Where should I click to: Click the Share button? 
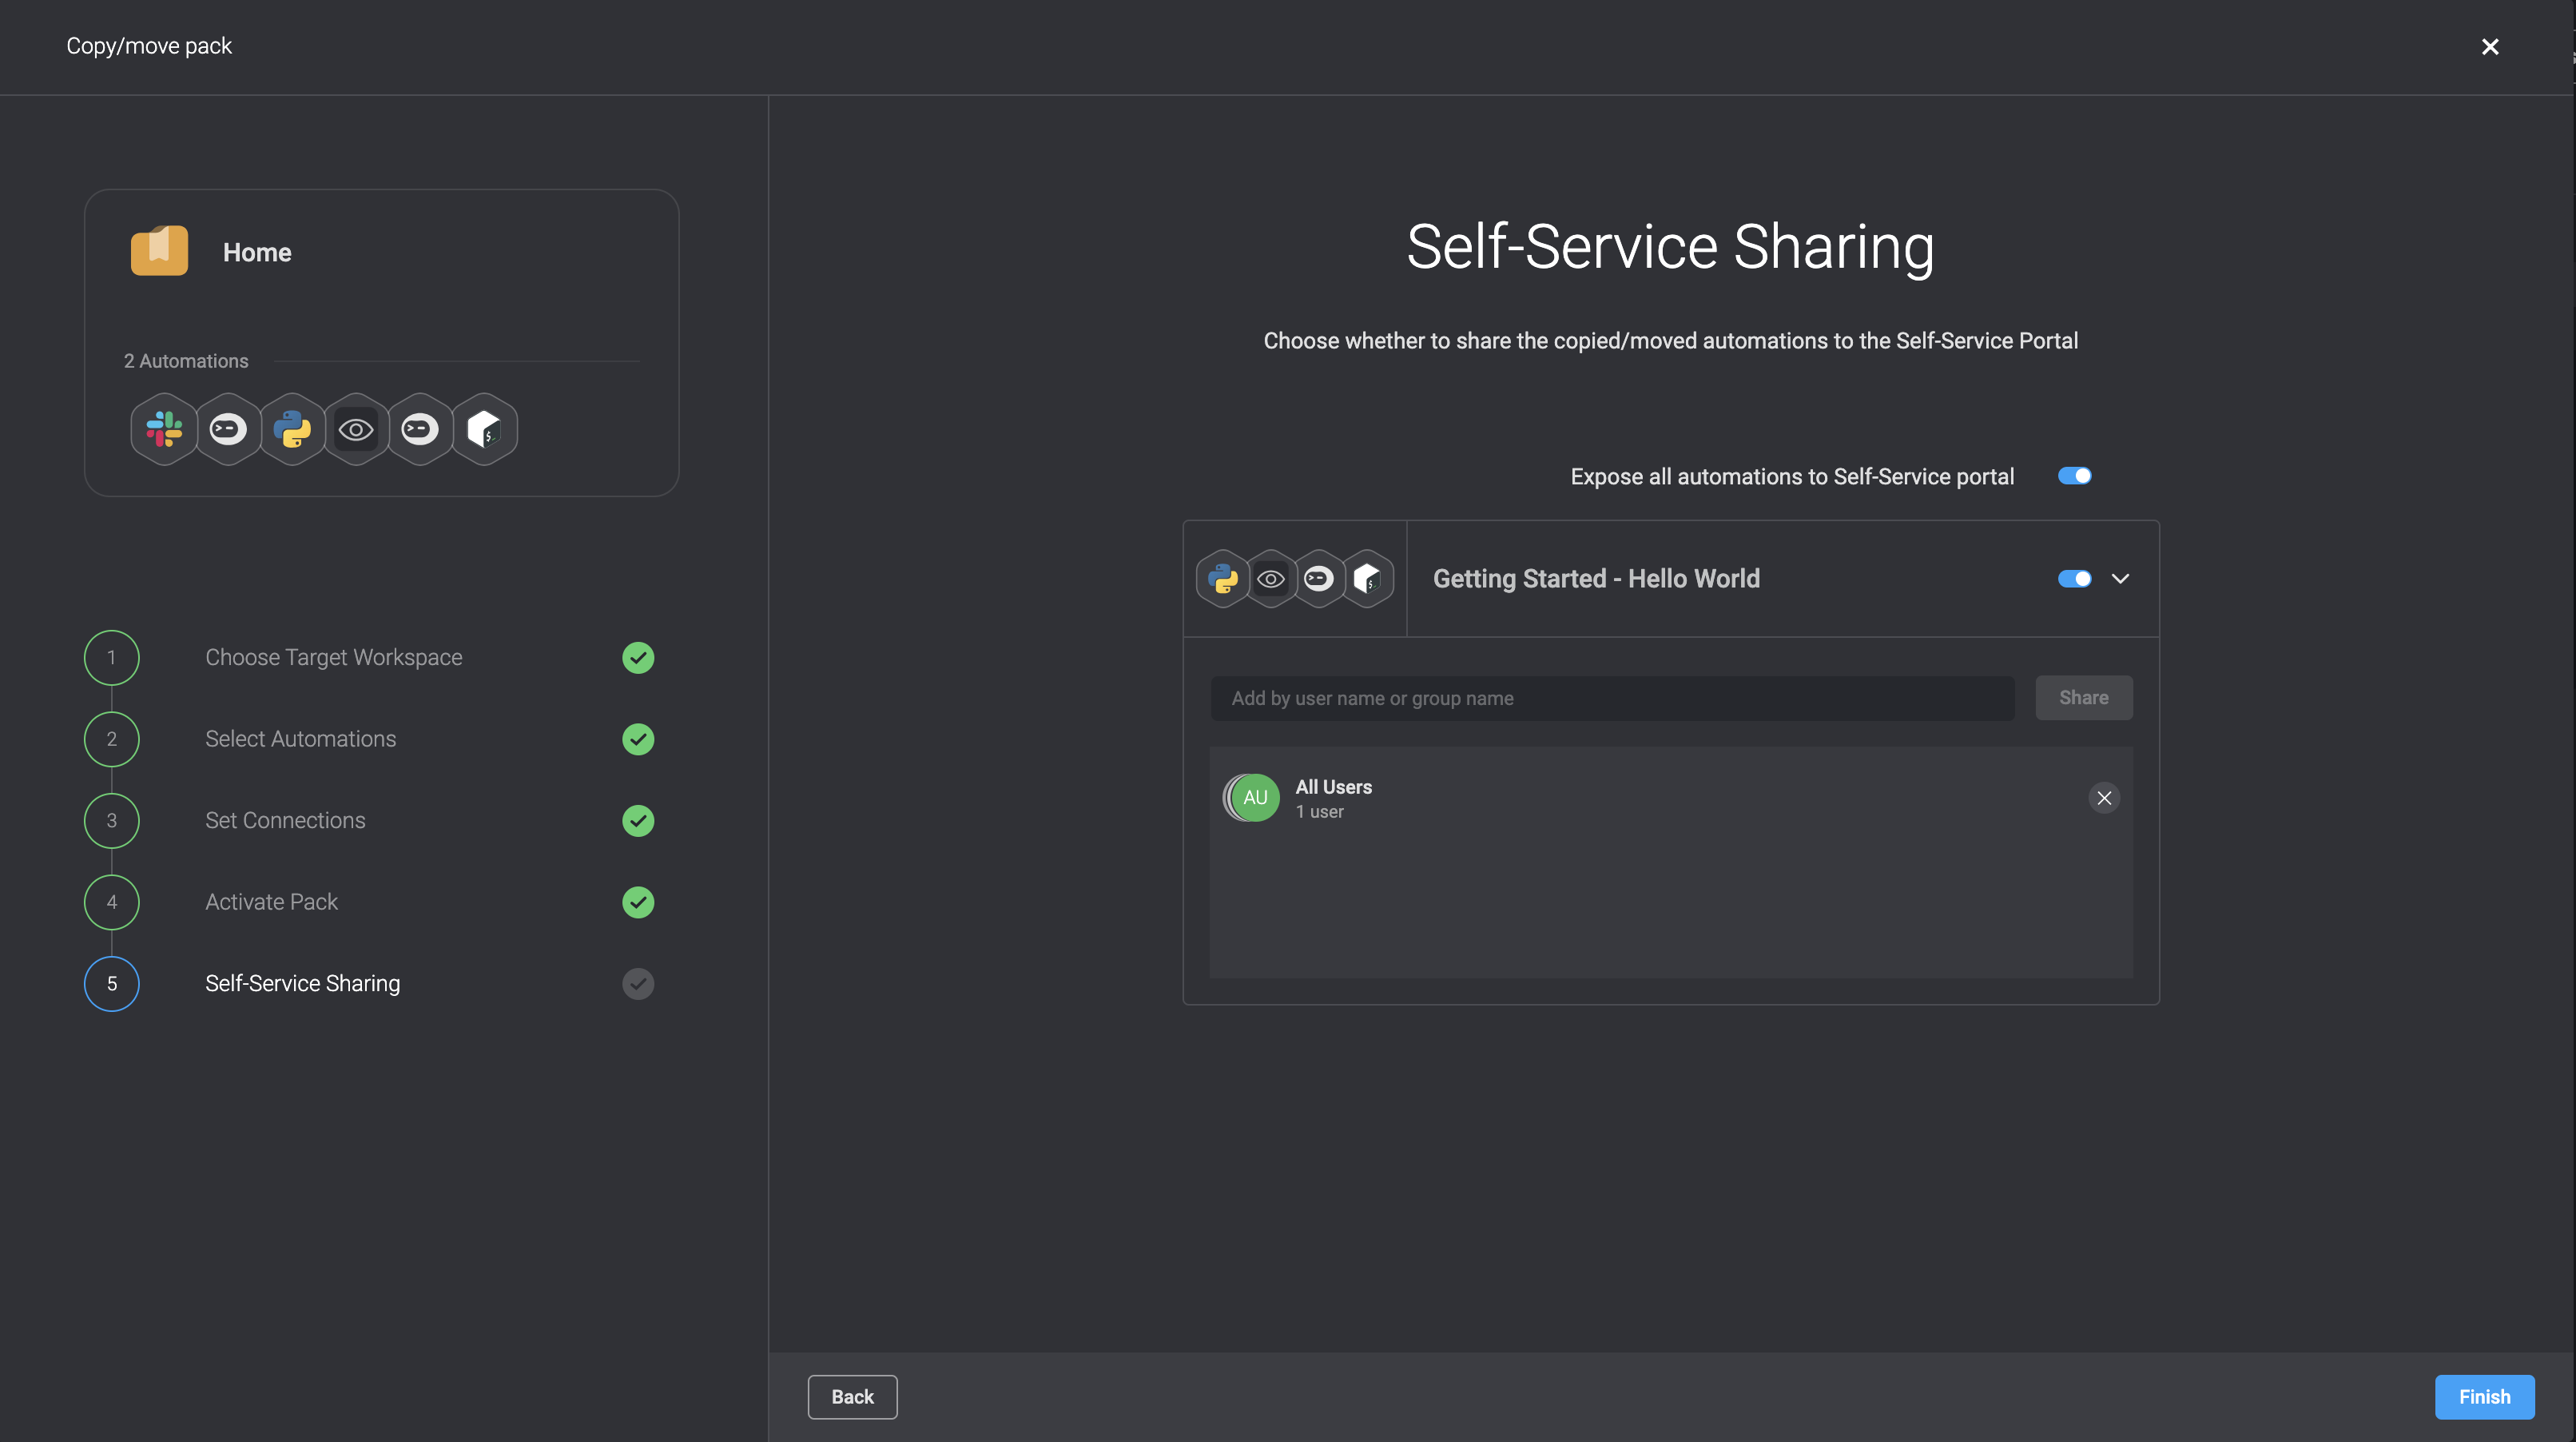click(2084, 698)
